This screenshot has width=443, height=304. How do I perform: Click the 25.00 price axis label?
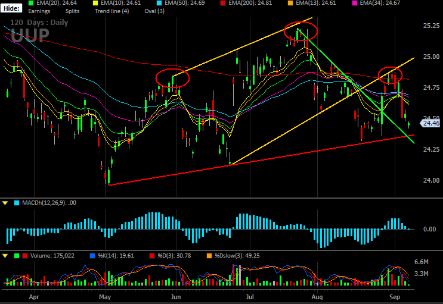tap(431, 57)
